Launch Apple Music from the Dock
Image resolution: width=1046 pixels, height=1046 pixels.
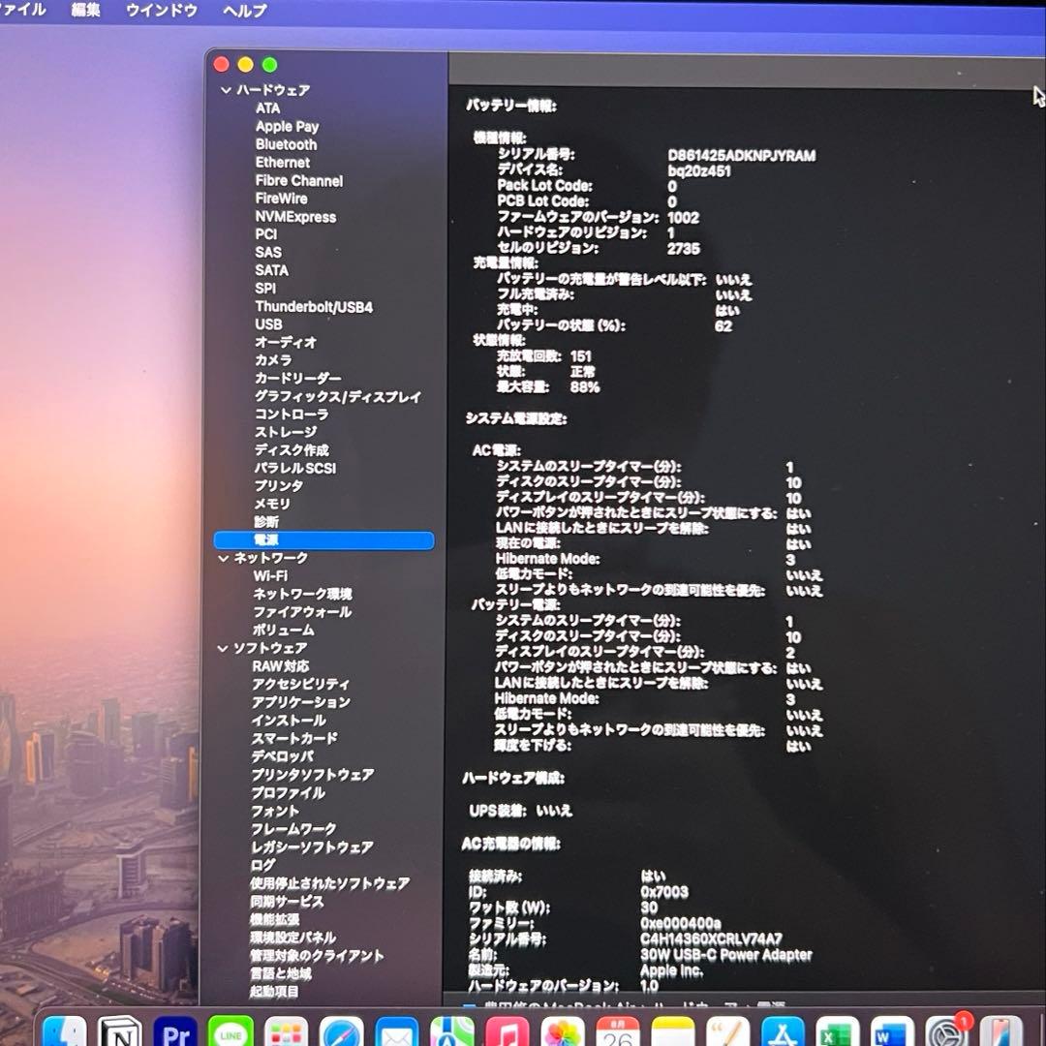tap(504, 1031)
